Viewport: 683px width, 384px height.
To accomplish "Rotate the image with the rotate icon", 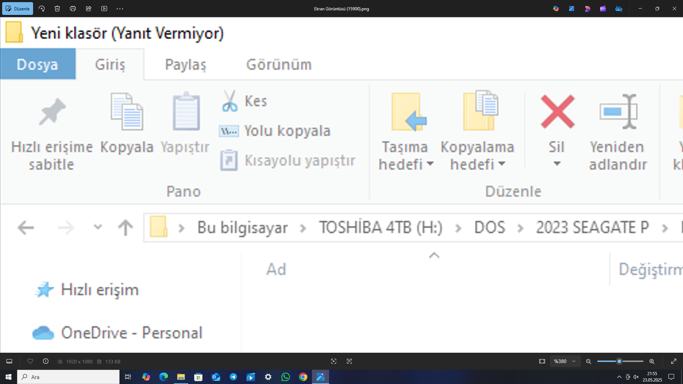I will [x=42, y=9].
